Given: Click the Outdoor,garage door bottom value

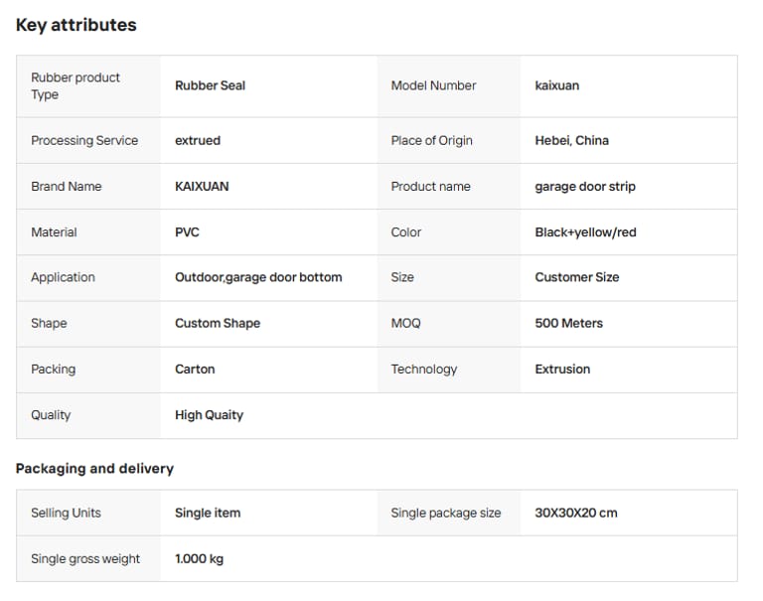Looking at the screenshot, I should (258, 277).
